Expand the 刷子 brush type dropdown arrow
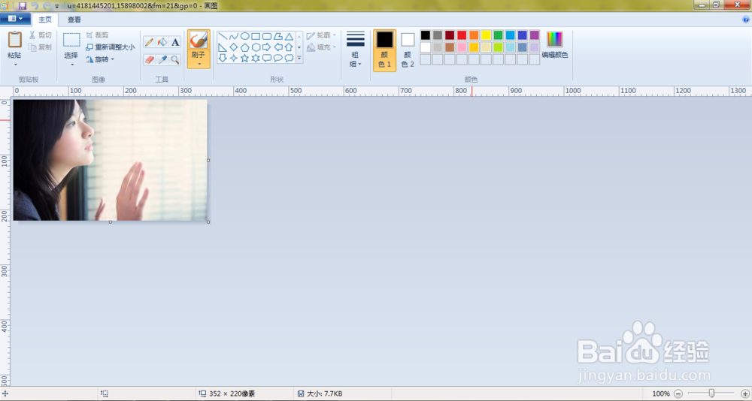This screenshot has height=401, width=752. click(x=199, y=64)
